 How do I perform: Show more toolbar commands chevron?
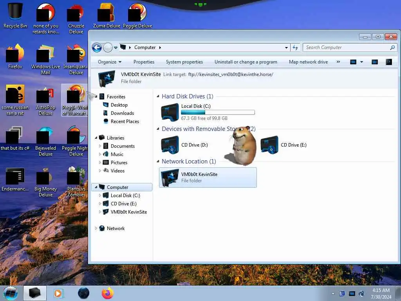point(338,62)
